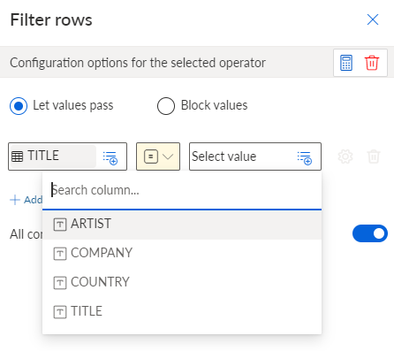
Task: Click the text-type icon beside COMPANY
Action: click(60, 254)
